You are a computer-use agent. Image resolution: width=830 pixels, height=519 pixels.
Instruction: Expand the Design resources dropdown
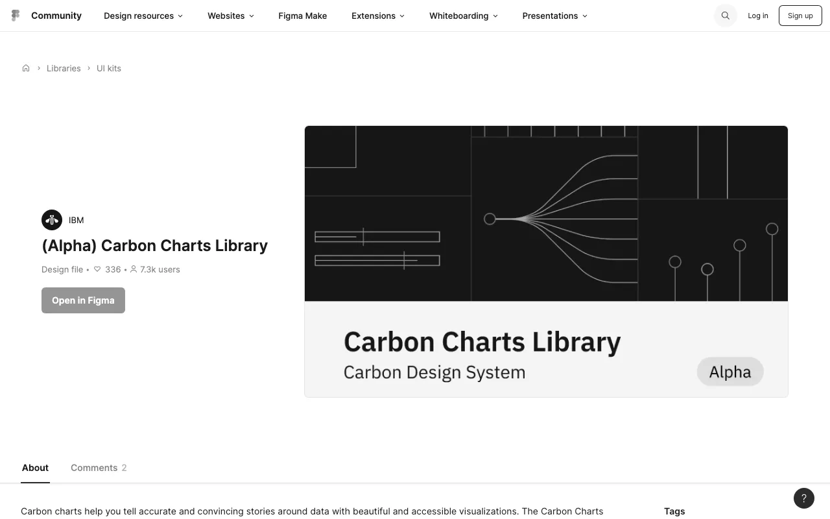click(x=143, y=16)
